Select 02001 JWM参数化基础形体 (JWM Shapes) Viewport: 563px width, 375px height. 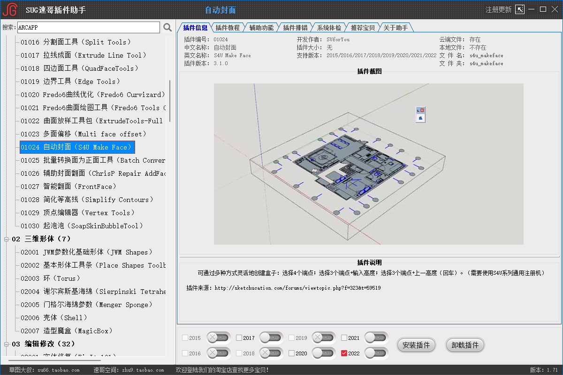click(x=87, y=252)
